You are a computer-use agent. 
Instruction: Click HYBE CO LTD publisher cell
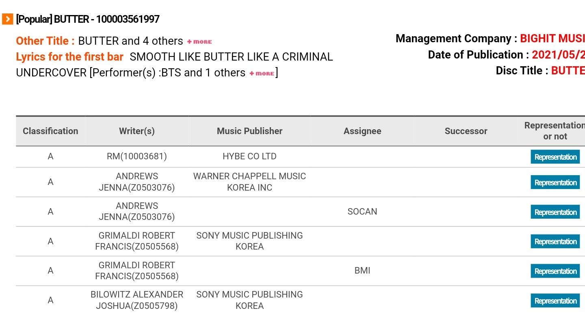pos(249,156)
